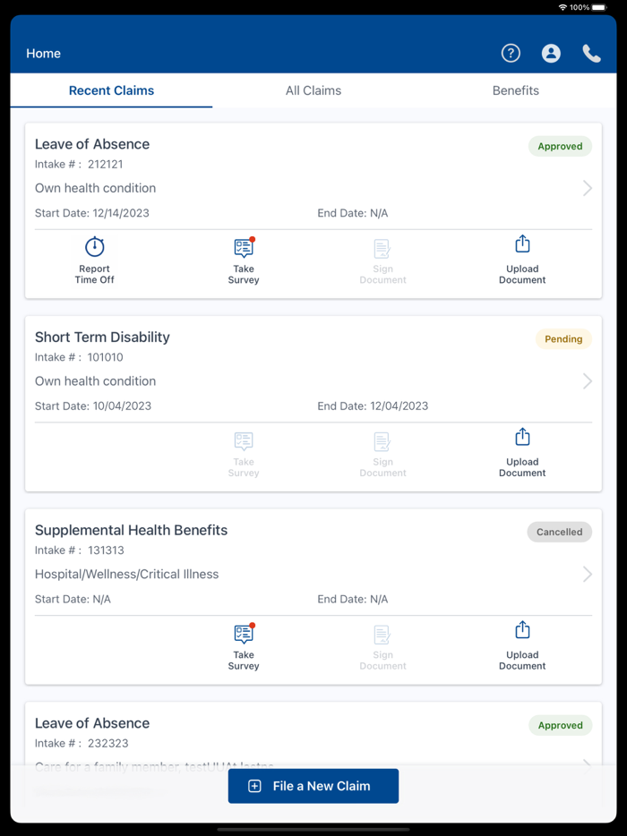
Task: Switch to the All Claims tab
Action: (x=313, y=90)
